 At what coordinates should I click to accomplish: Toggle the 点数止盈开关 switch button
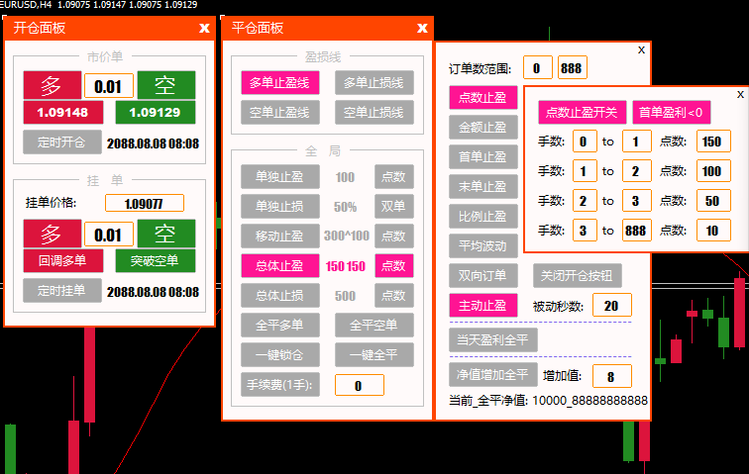point(582,112)
